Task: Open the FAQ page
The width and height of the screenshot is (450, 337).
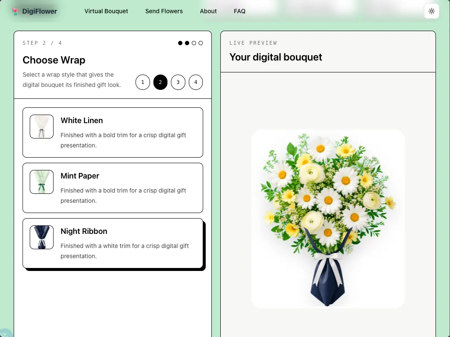Action: pos(239,11)
